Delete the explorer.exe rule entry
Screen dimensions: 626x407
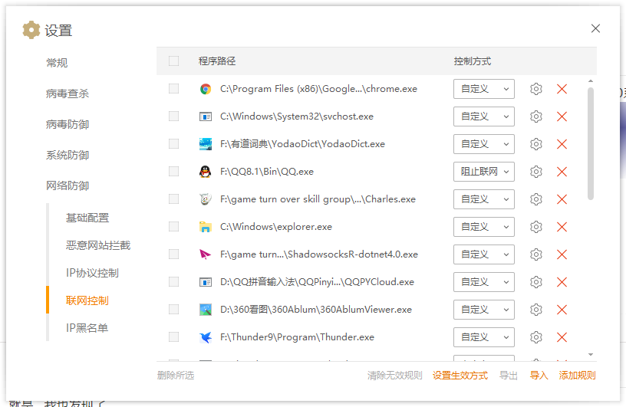562,227
